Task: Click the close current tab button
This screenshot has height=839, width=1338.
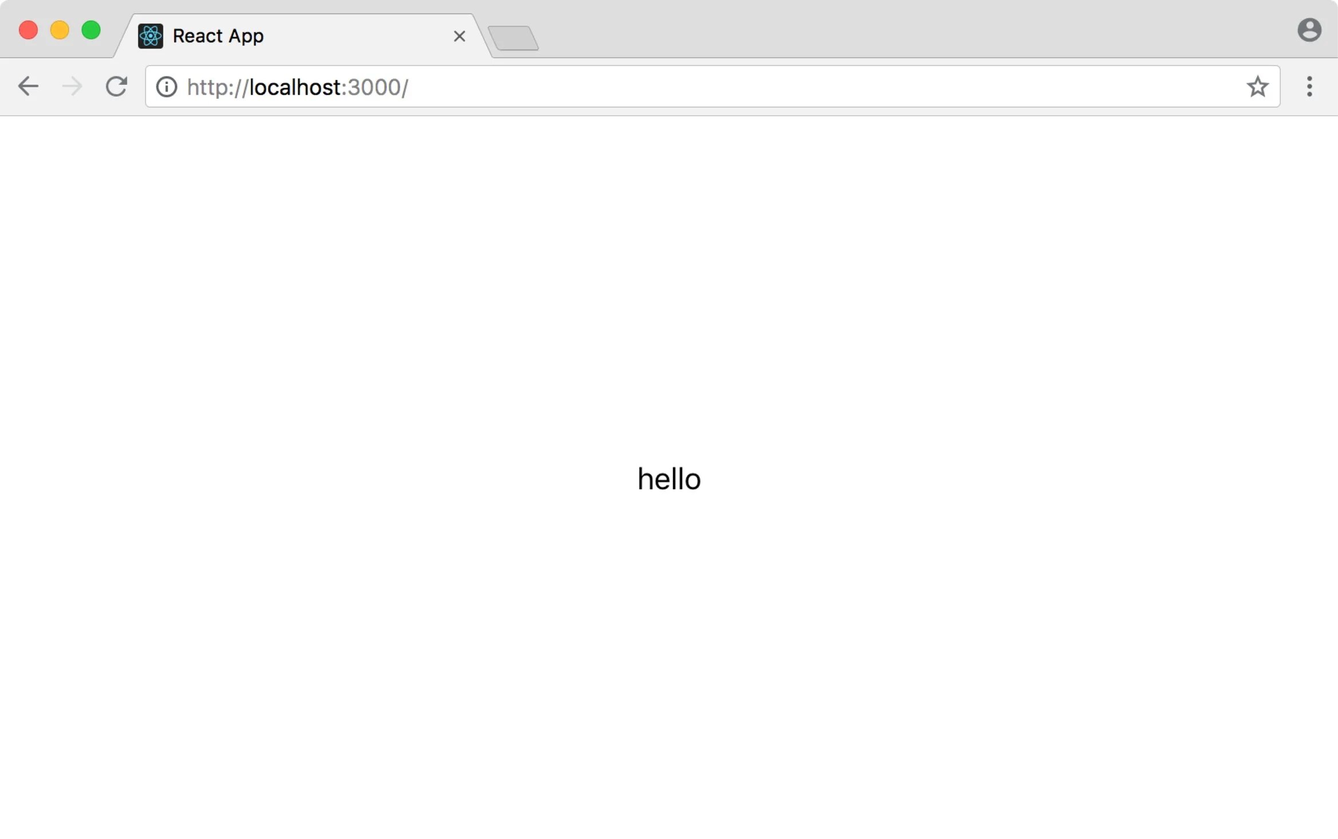Action: pyautogui.click(x=459, y=35)
